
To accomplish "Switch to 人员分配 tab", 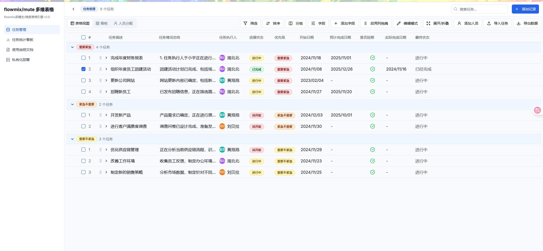I will (123, 23).
